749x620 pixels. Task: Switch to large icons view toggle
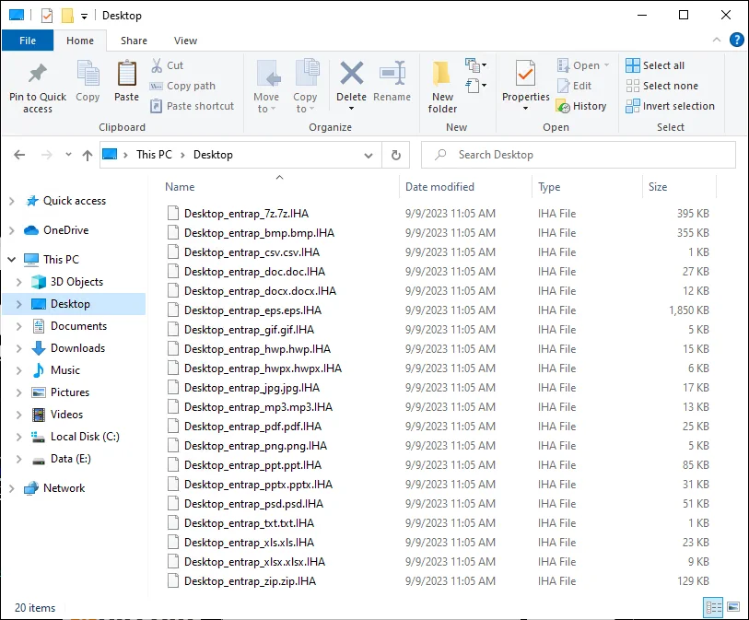733,606
